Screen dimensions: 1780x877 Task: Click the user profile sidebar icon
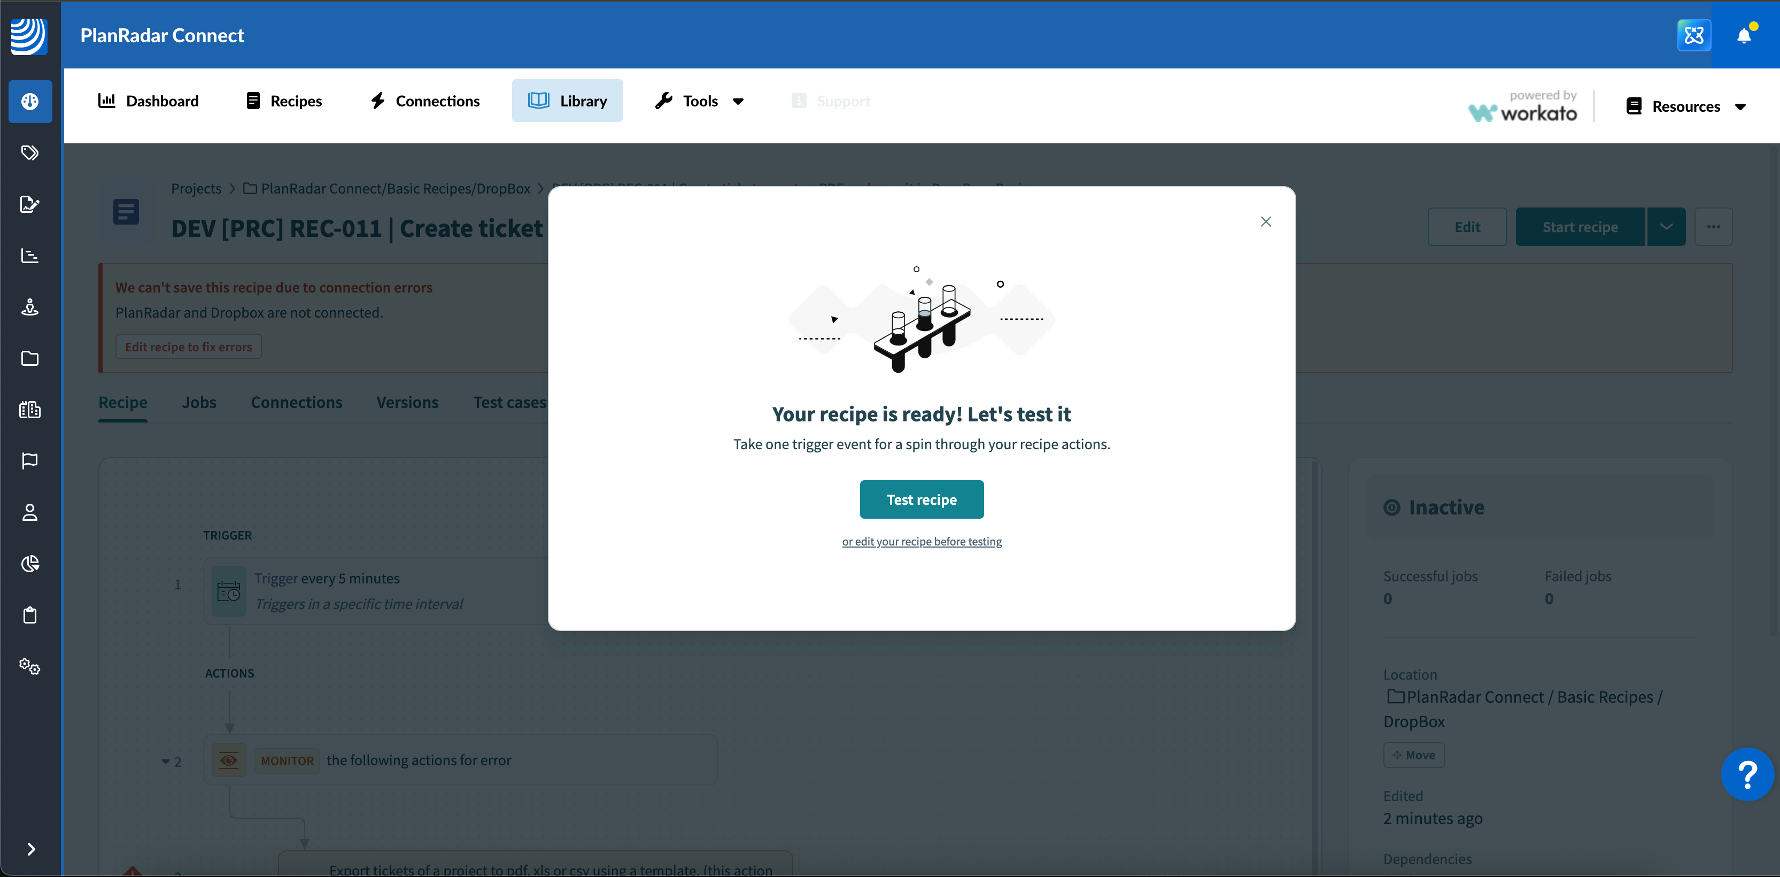pyautogui.click(x=30, y=512)
